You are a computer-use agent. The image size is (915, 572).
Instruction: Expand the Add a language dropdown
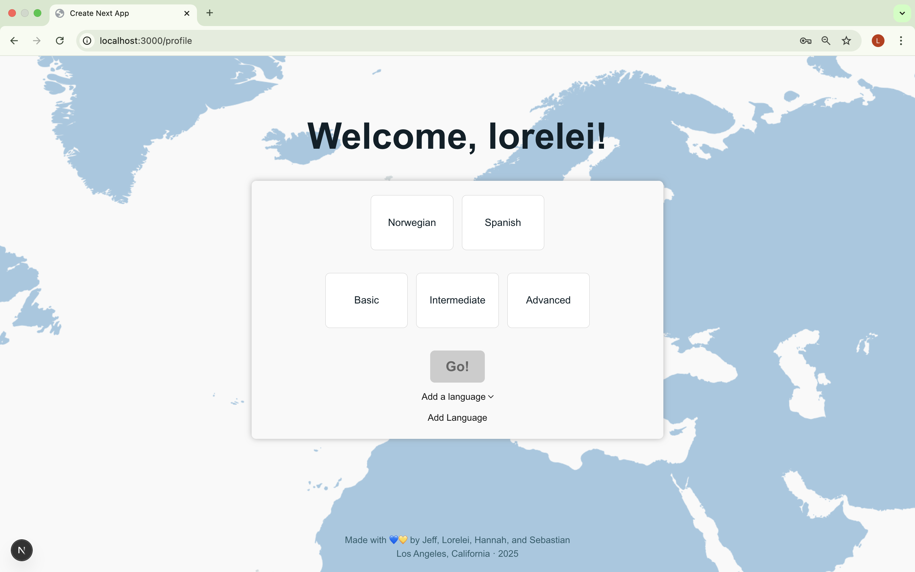tap(457, 397)
